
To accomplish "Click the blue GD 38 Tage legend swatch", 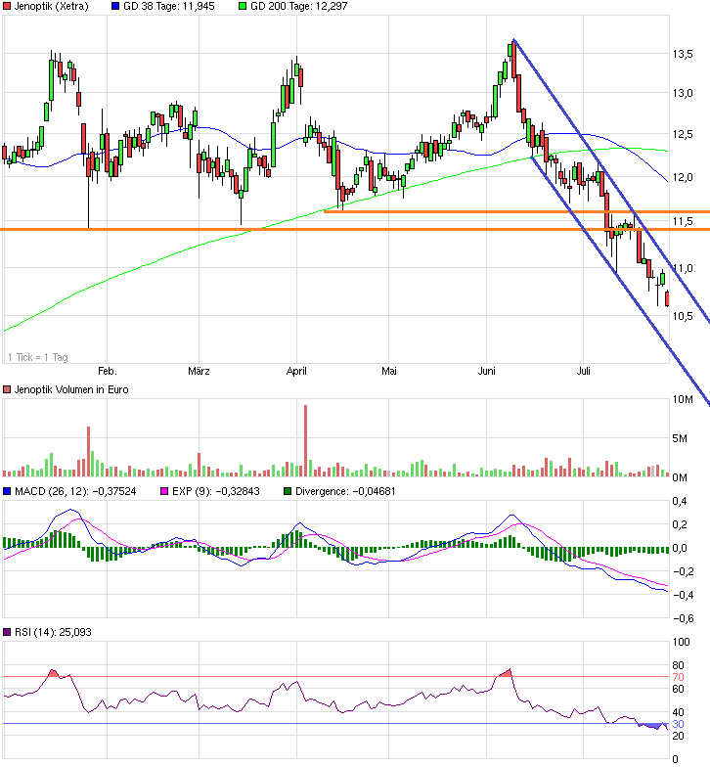I will [117, 6].
